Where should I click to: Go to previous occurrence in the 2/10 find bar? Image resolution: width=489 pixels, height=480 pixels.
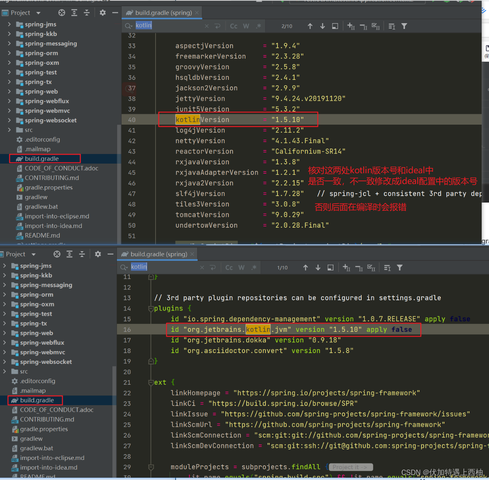pyautogui.click(x=310, y=26)
